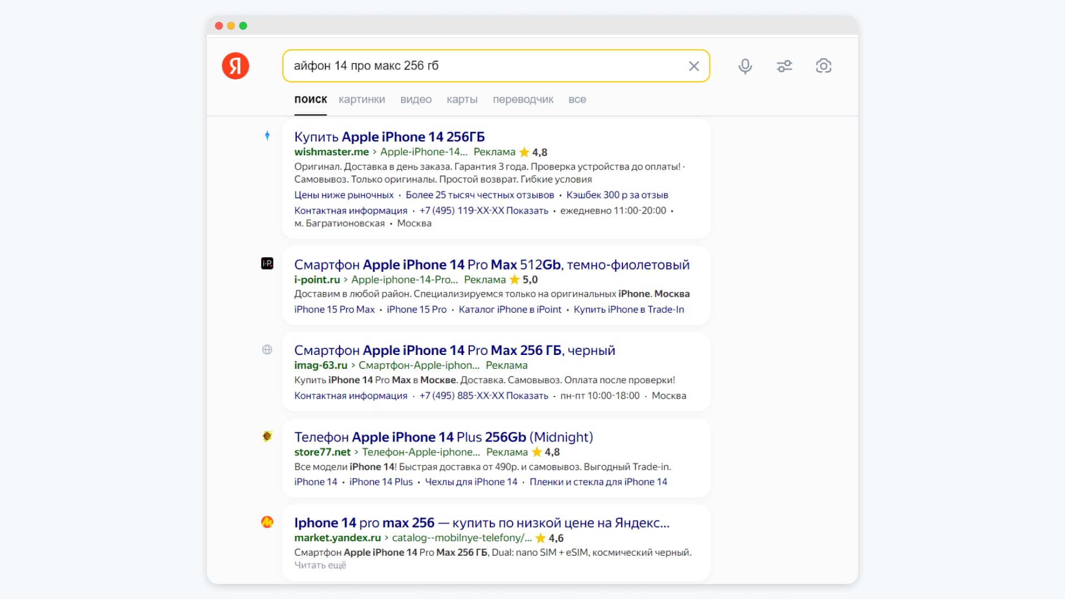
Task: Open iPhone 14 Pro Max 512Gb темно-фиолетовый result
Action: [x=492, y=265]
